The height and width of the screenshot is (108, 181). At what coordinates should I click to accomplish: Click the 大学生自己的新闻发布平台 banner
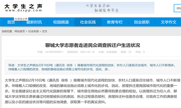(x=105, y=8)
